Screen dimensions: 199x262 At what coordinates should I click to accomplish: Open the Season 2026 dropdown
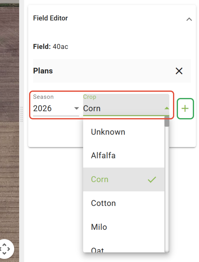56,109
